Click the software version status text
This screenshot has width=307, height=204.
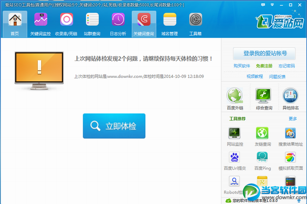[255, 201]
